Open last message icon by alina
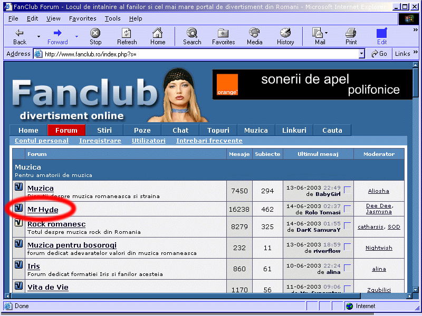422x316 pixels. (x=348, y=268)
